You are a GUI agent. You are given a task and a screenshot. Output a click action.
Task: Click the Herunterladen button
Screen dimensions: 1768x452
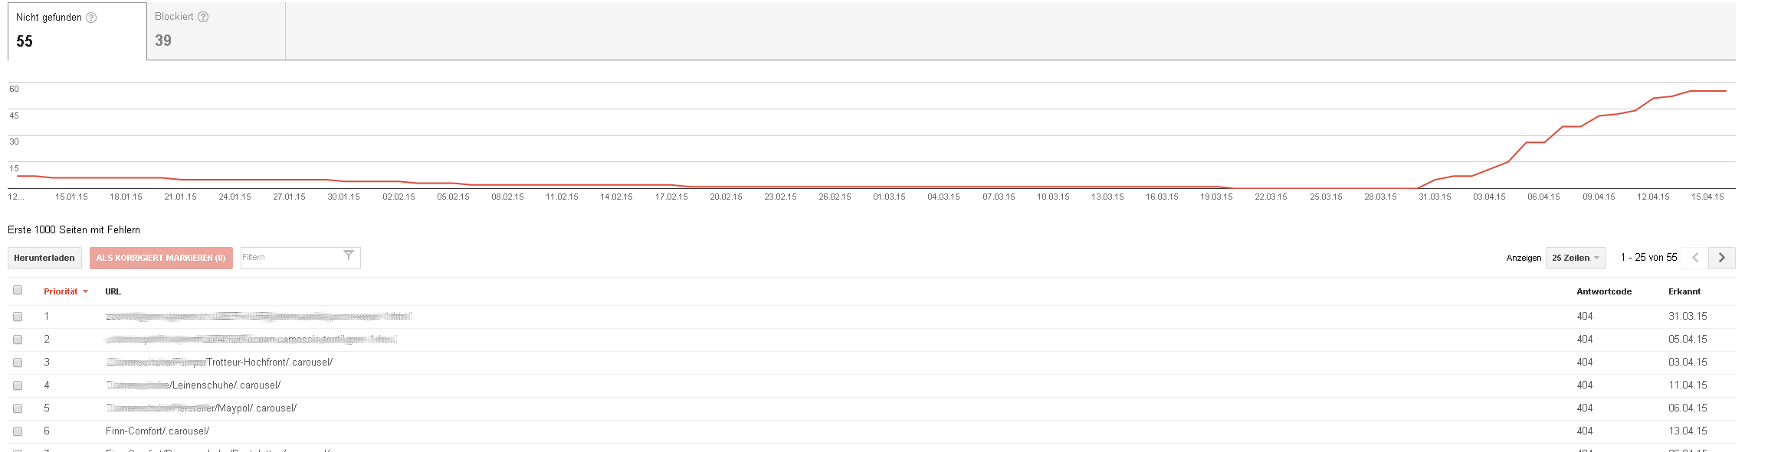click(44, 258)
